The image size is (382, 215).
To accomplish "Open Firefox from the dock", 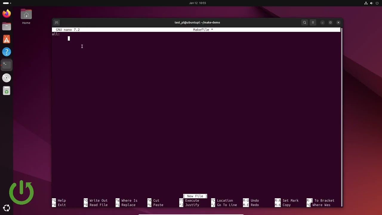I will (7, 13).
